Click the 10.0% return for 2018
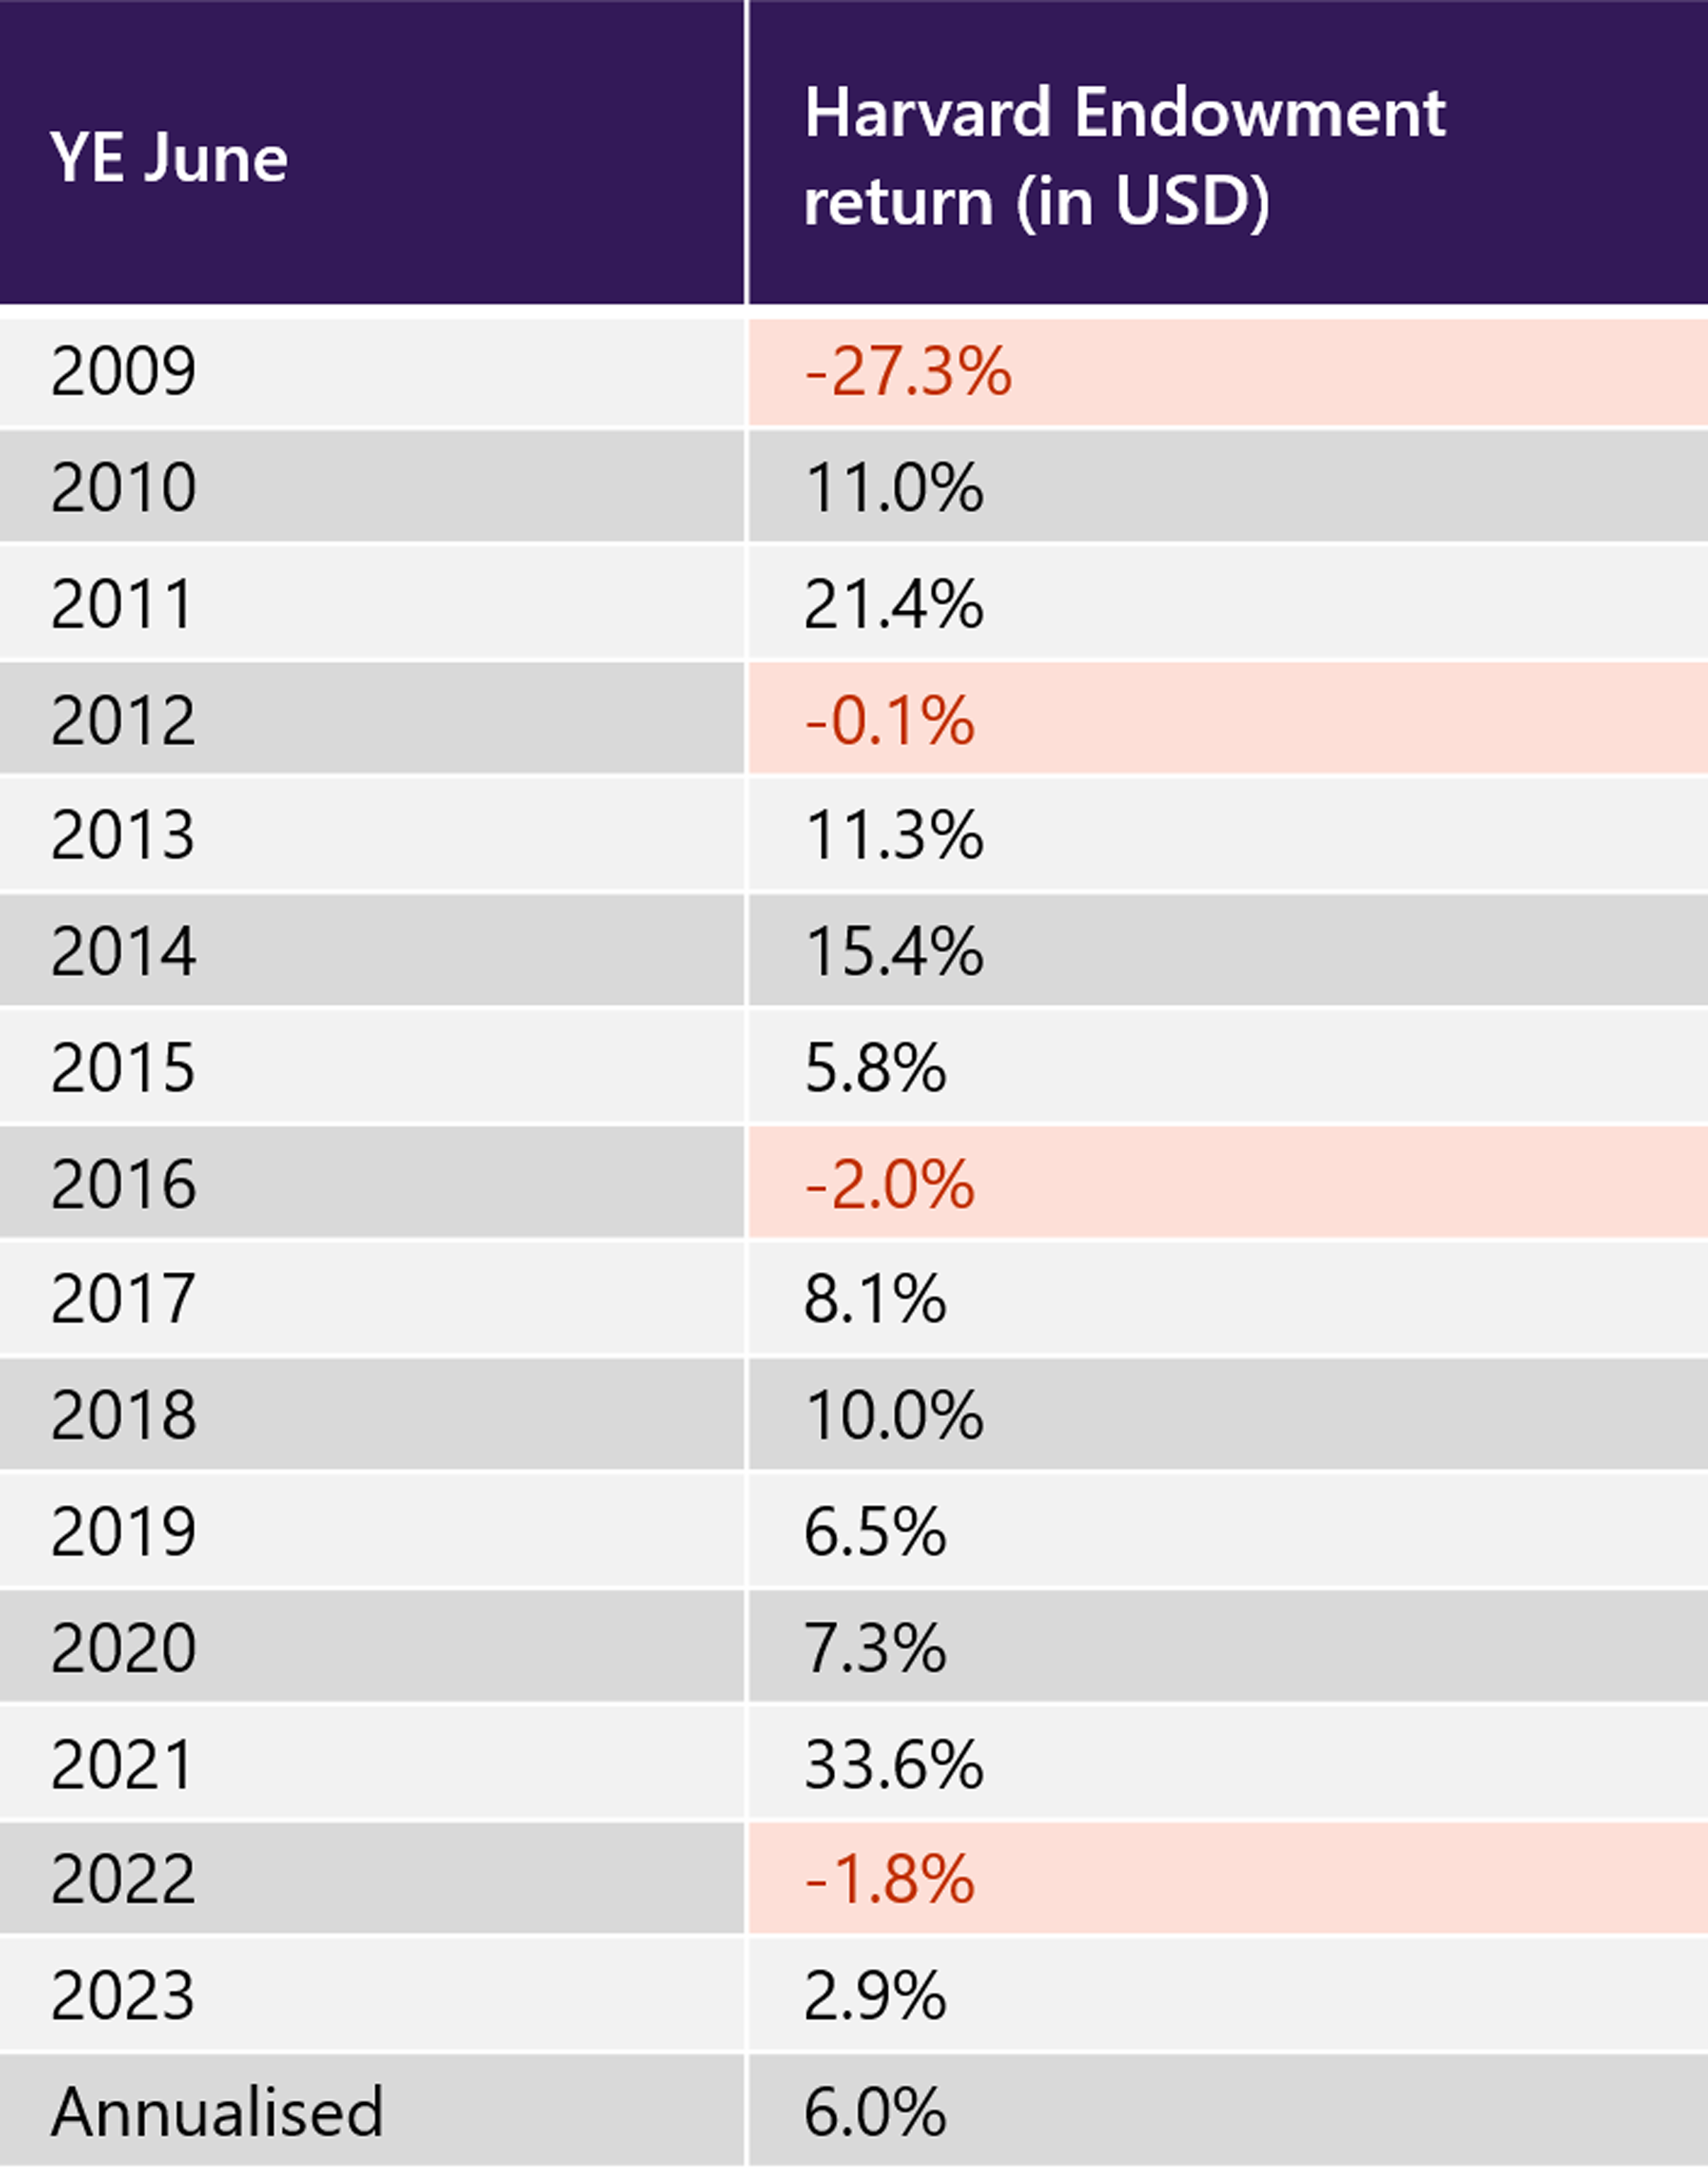The image size is (1708, 2168). [894, 1414]
